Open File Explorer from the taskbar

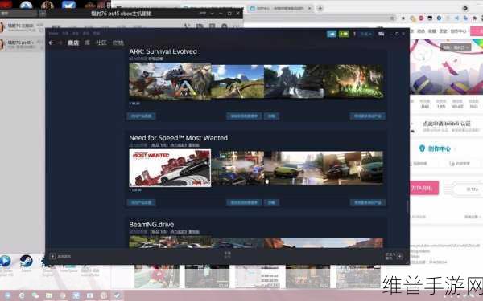tap(48, 295)
